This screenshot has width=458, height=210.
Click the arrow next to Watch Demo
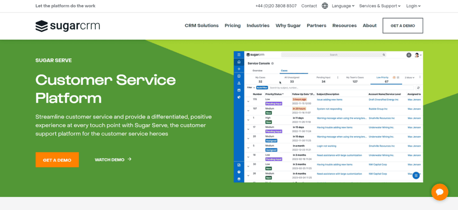130,159
